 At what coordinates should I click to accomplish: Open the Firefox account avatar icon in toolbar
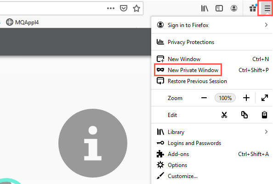[x=234, y=8]
